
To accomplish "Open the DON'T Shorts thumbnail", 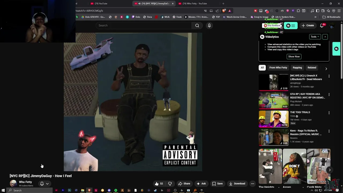I will 294,166.
